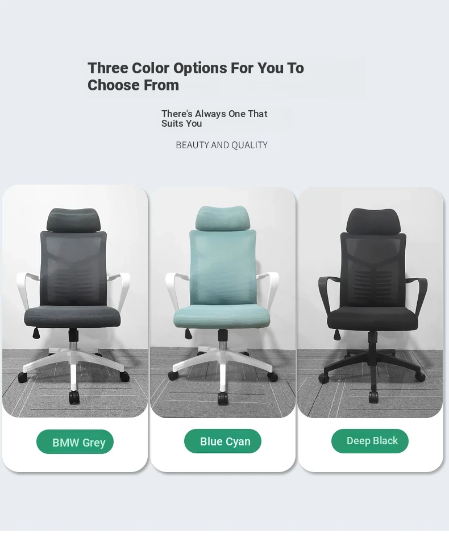Open the blue cyan chair image
Viewport: 449px width, 538px height.
point(222,302)
